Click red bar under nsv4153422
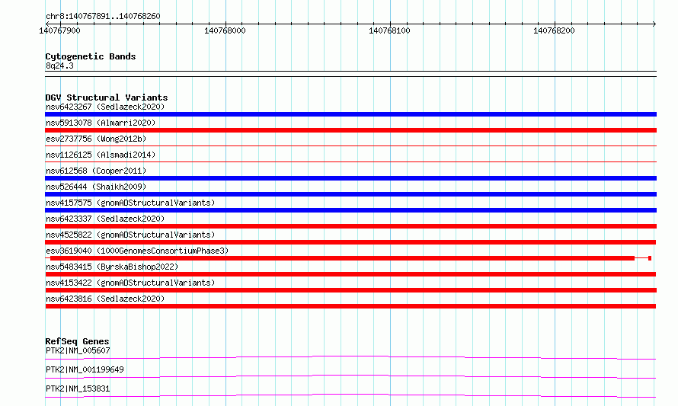678x406 pixels. 350,290
